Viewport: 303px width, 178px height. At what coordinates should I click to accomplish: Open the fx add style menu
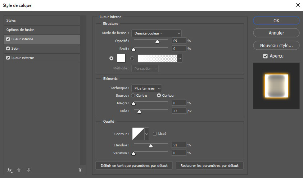tap(10, 170)
